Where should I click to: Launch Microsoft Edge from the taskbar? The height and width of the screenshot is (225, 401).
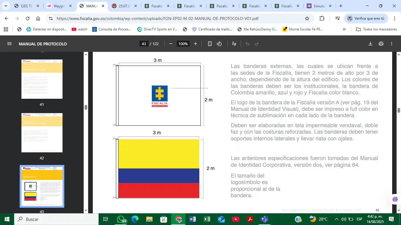tap(135, 219)
